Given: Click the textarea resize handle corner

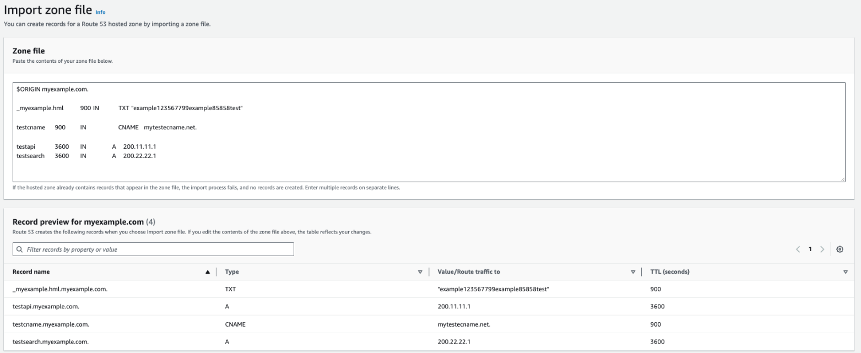Looking at the screenshot, I should [842, 179].
